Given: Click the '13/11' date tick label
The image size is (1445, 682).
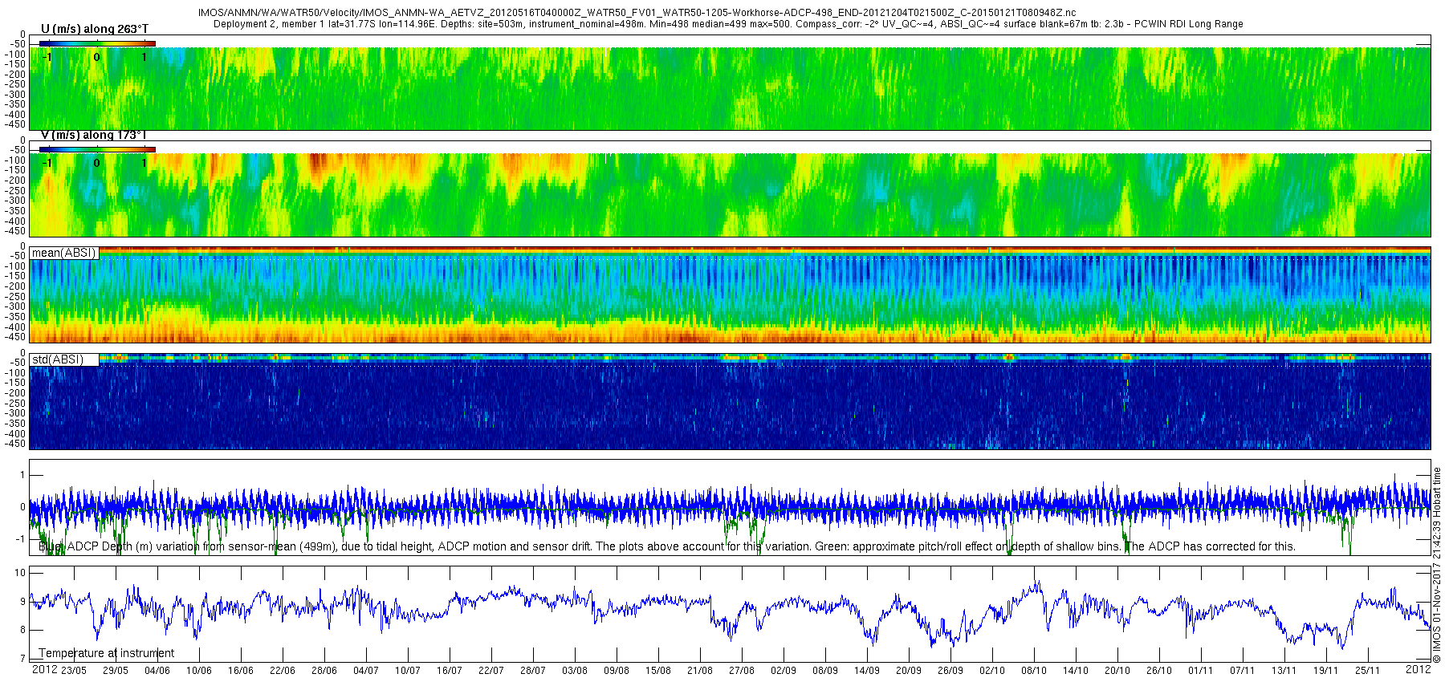Looking at the screenshot, I should 1284,671.
